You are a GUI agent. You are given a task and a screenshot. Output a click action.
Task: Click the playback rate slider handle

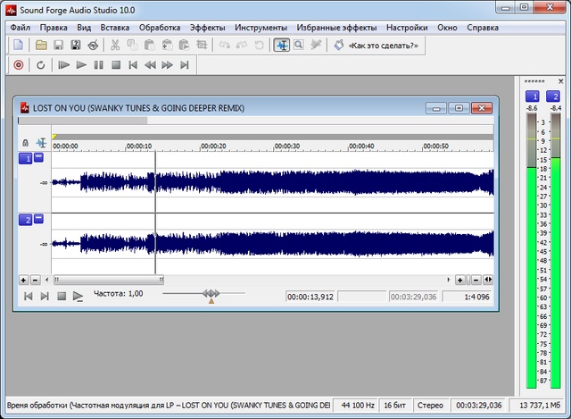211,293
